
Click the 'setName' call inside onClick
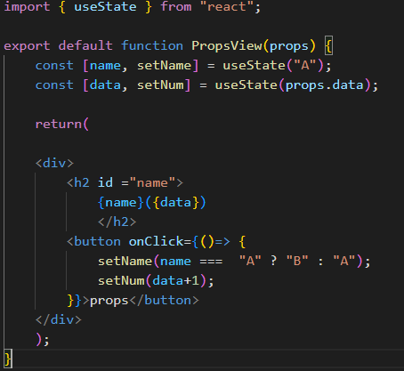coord(125,261)
